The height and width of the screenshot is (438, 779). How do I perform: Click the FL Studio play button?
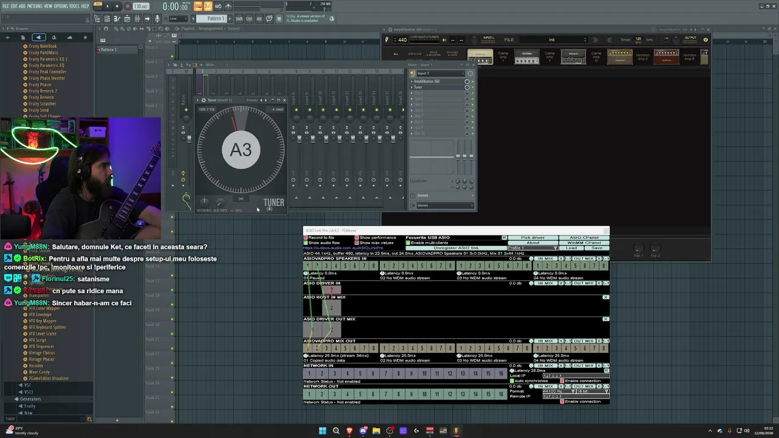pyautogui.click(x=107, y=6)
